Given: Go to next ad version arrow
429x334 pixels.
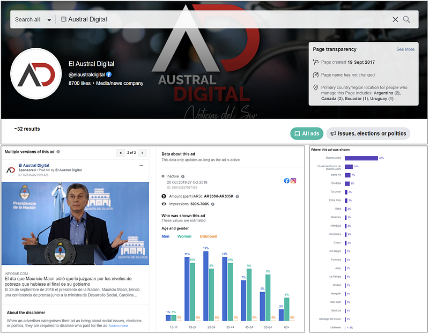Looking at the screenshot, I should (142, 153).
